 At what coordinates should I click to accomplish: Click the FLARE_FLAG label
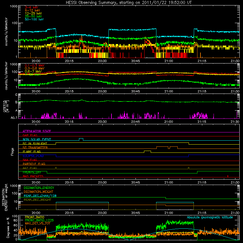click(x=32, y=152)
